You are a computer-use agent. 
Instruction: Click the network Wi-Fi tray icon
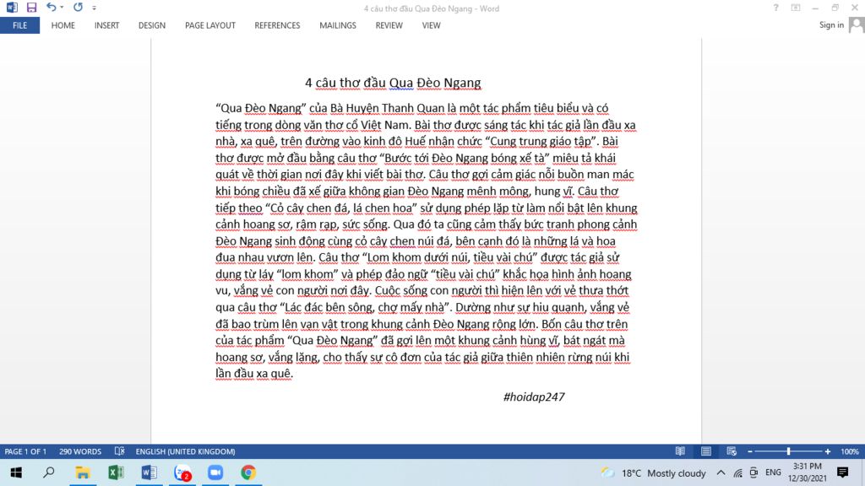[737, 472]
